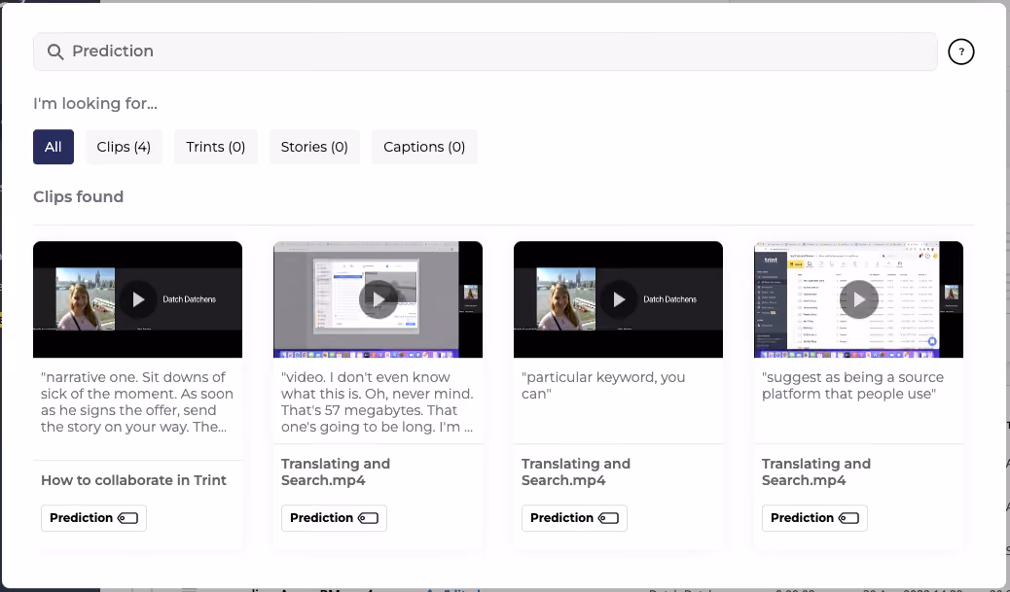Screen dimensions: 1010x592
Task: Play the How to collaborate in Trint clip
Action: point(138,299)
